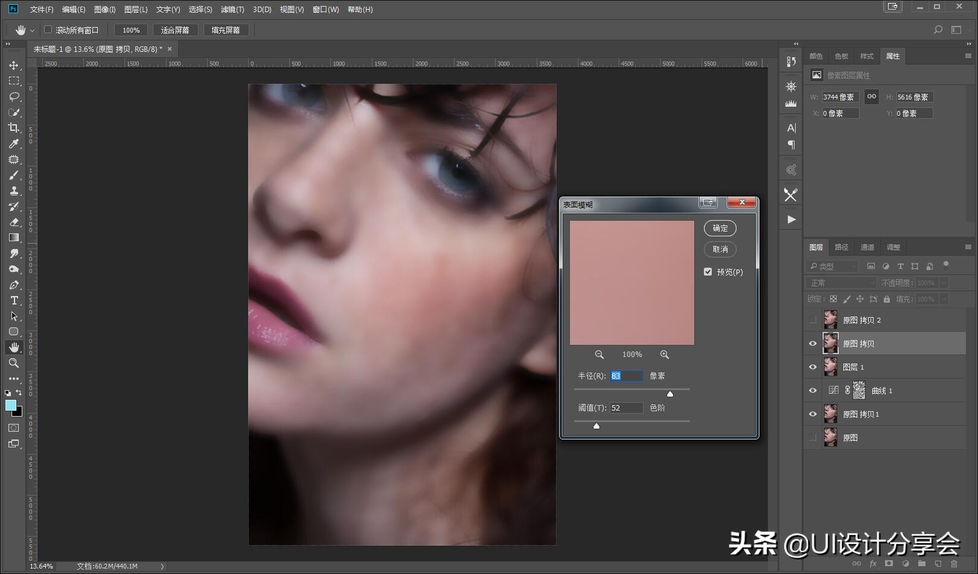Hide the 曲线 1 layer

click(x=813, y=391)
